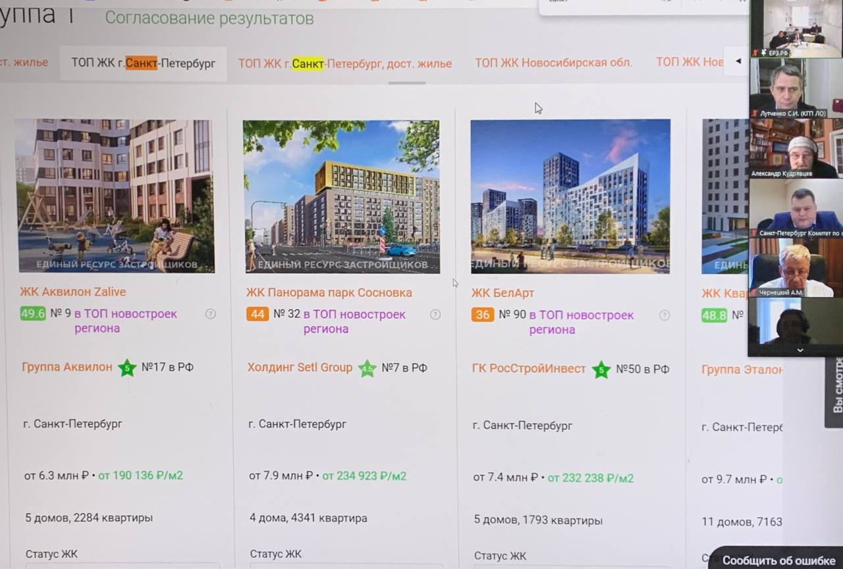
Task: Click the '5 домов, 1793 квартиры' text
Action: (x=538, y=520)
